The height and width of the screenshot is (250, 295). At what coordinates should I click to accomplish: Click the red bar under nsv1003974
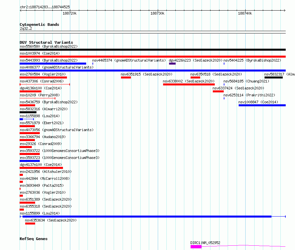(152, 57)
